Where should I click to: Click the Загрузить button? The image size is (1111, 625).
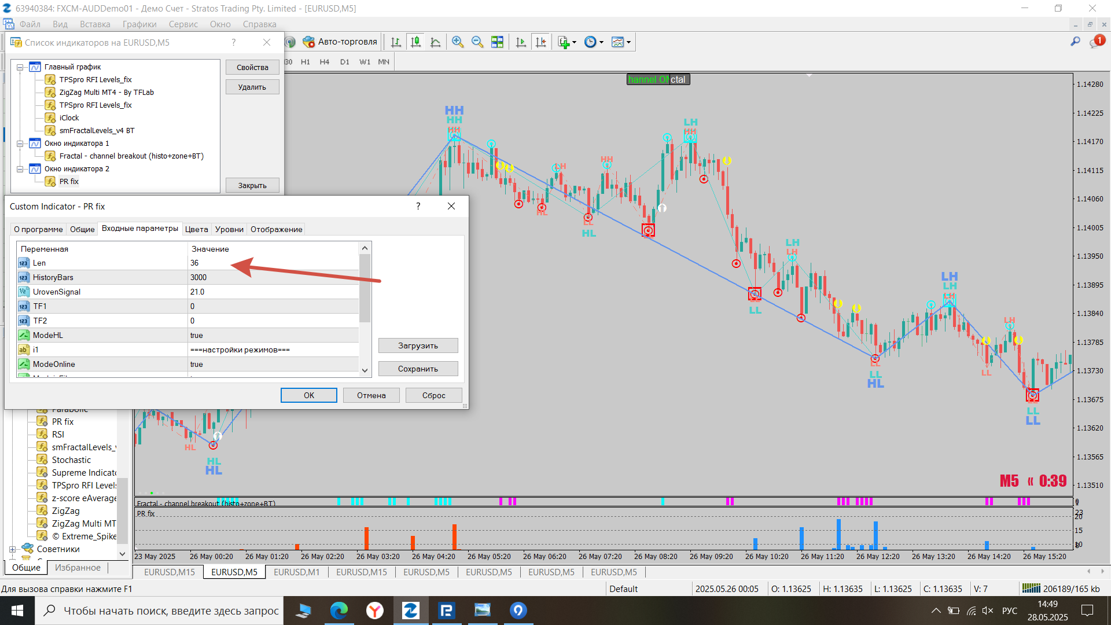418,345
